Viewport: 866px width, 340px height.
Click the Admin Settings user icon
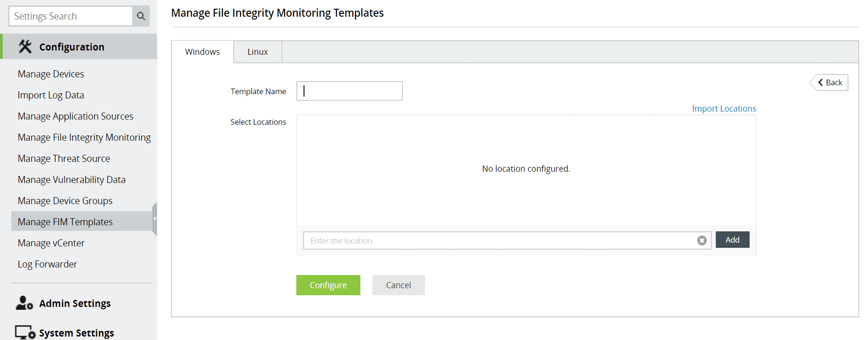click(24, 303)
